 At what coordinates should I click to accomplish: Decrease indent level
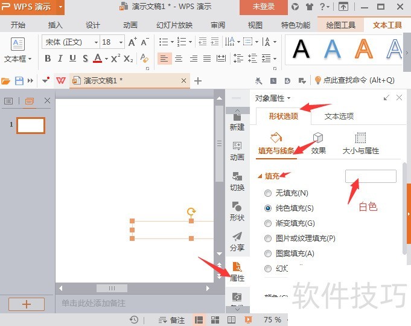[202, 42]
